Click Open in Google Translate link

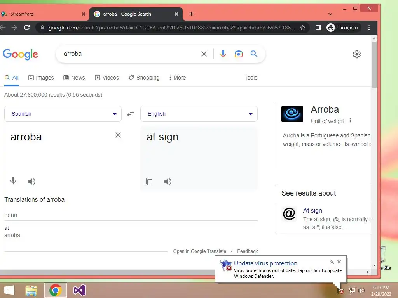coord(199,251)
